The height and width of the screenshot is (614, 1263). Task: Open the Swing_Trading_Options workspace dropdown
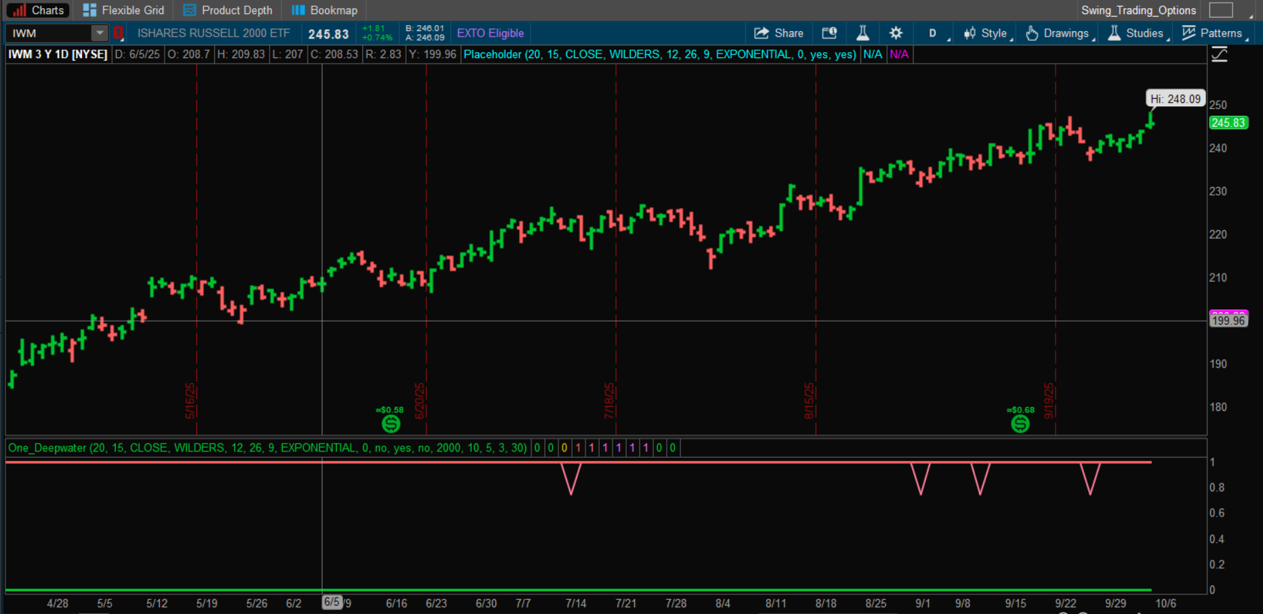pyautogui.click(x=1138, y=10)
